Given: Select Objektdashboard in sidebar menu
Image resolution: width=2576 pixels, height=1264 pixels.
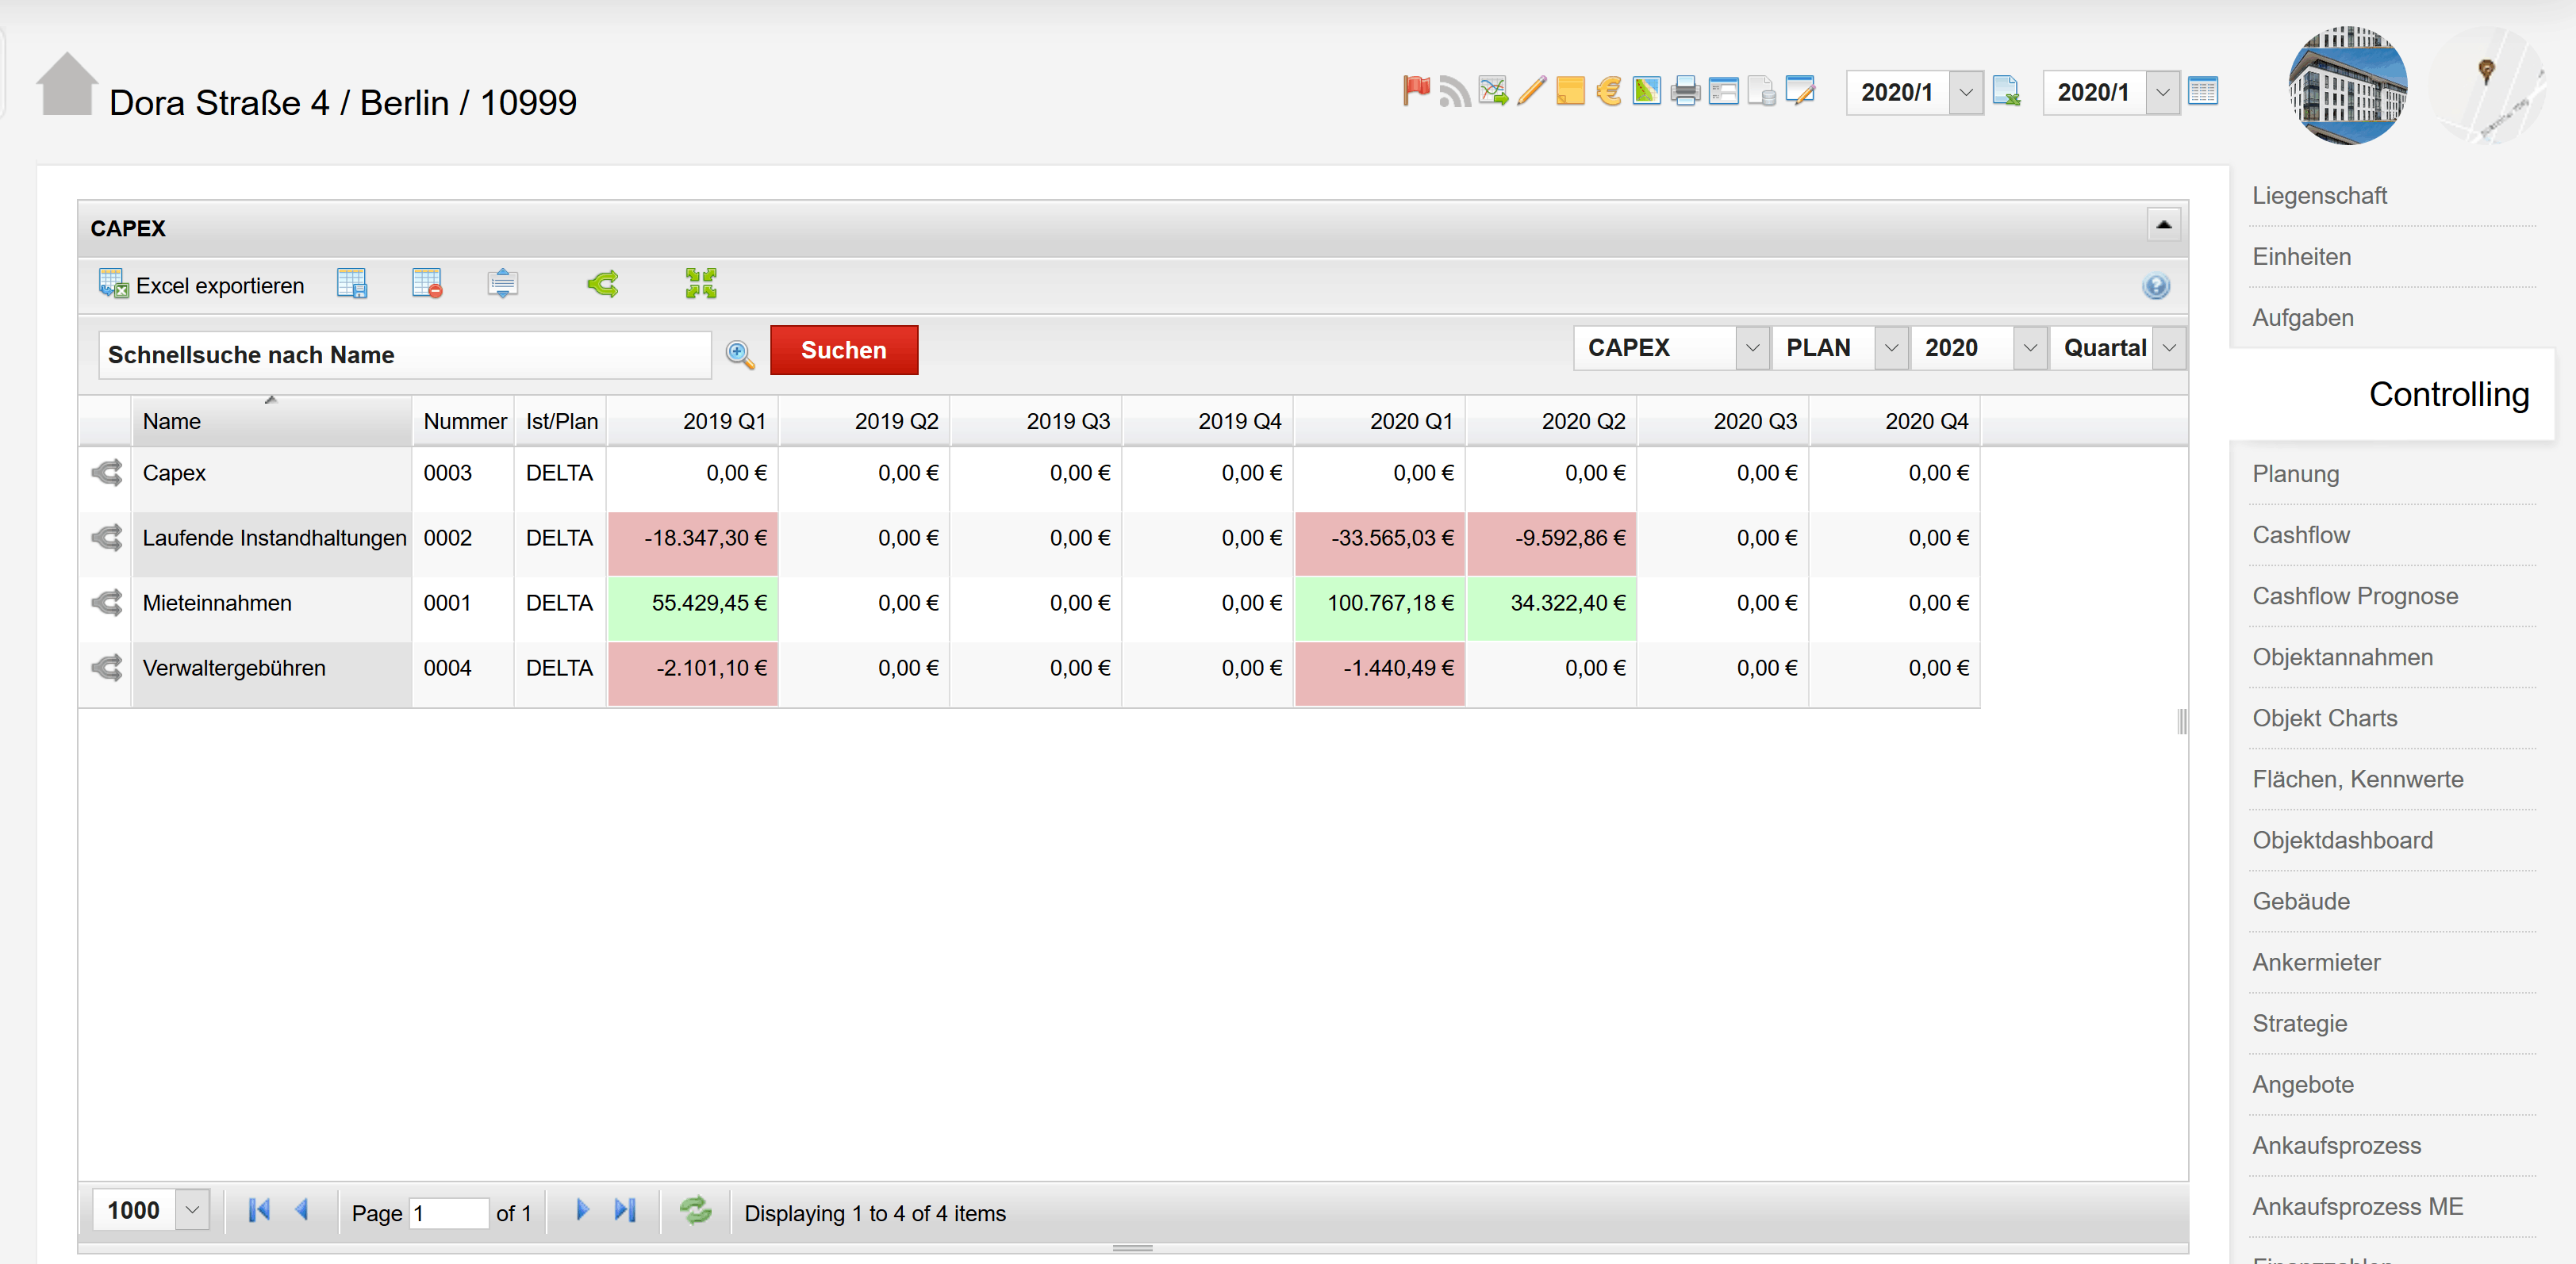Looking at the screenshot, I should (x=2342, y=841).
